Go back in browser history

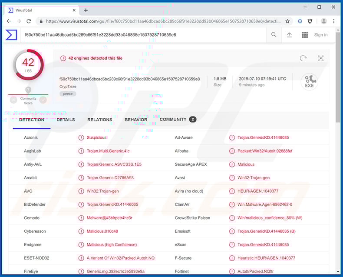click(9, 21)
